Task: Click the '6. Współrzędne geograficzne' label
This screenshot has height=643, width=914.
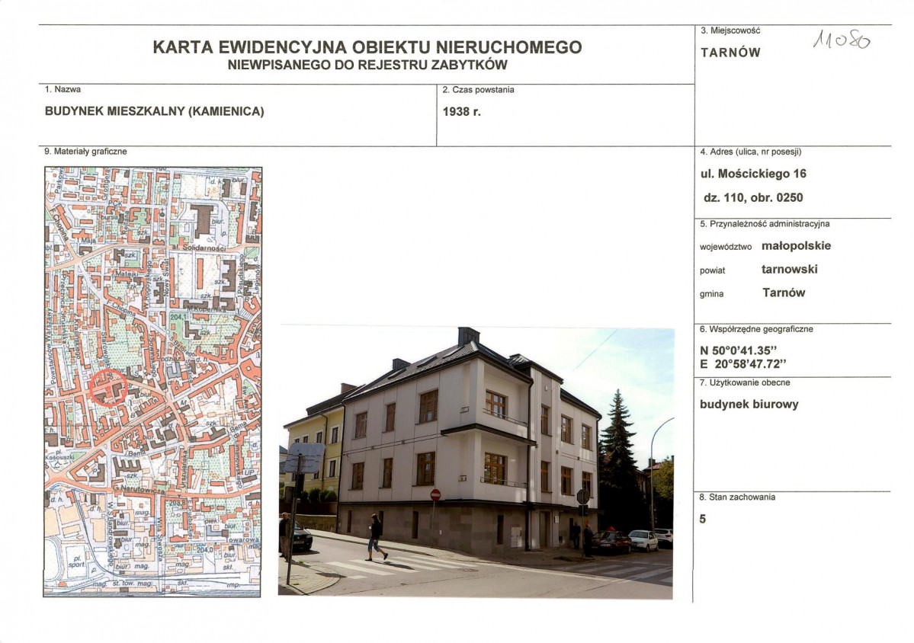Action: [x=756, y=329]
